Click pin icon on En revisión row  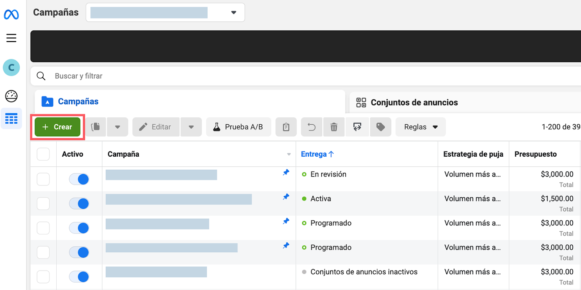pos(286,172)
